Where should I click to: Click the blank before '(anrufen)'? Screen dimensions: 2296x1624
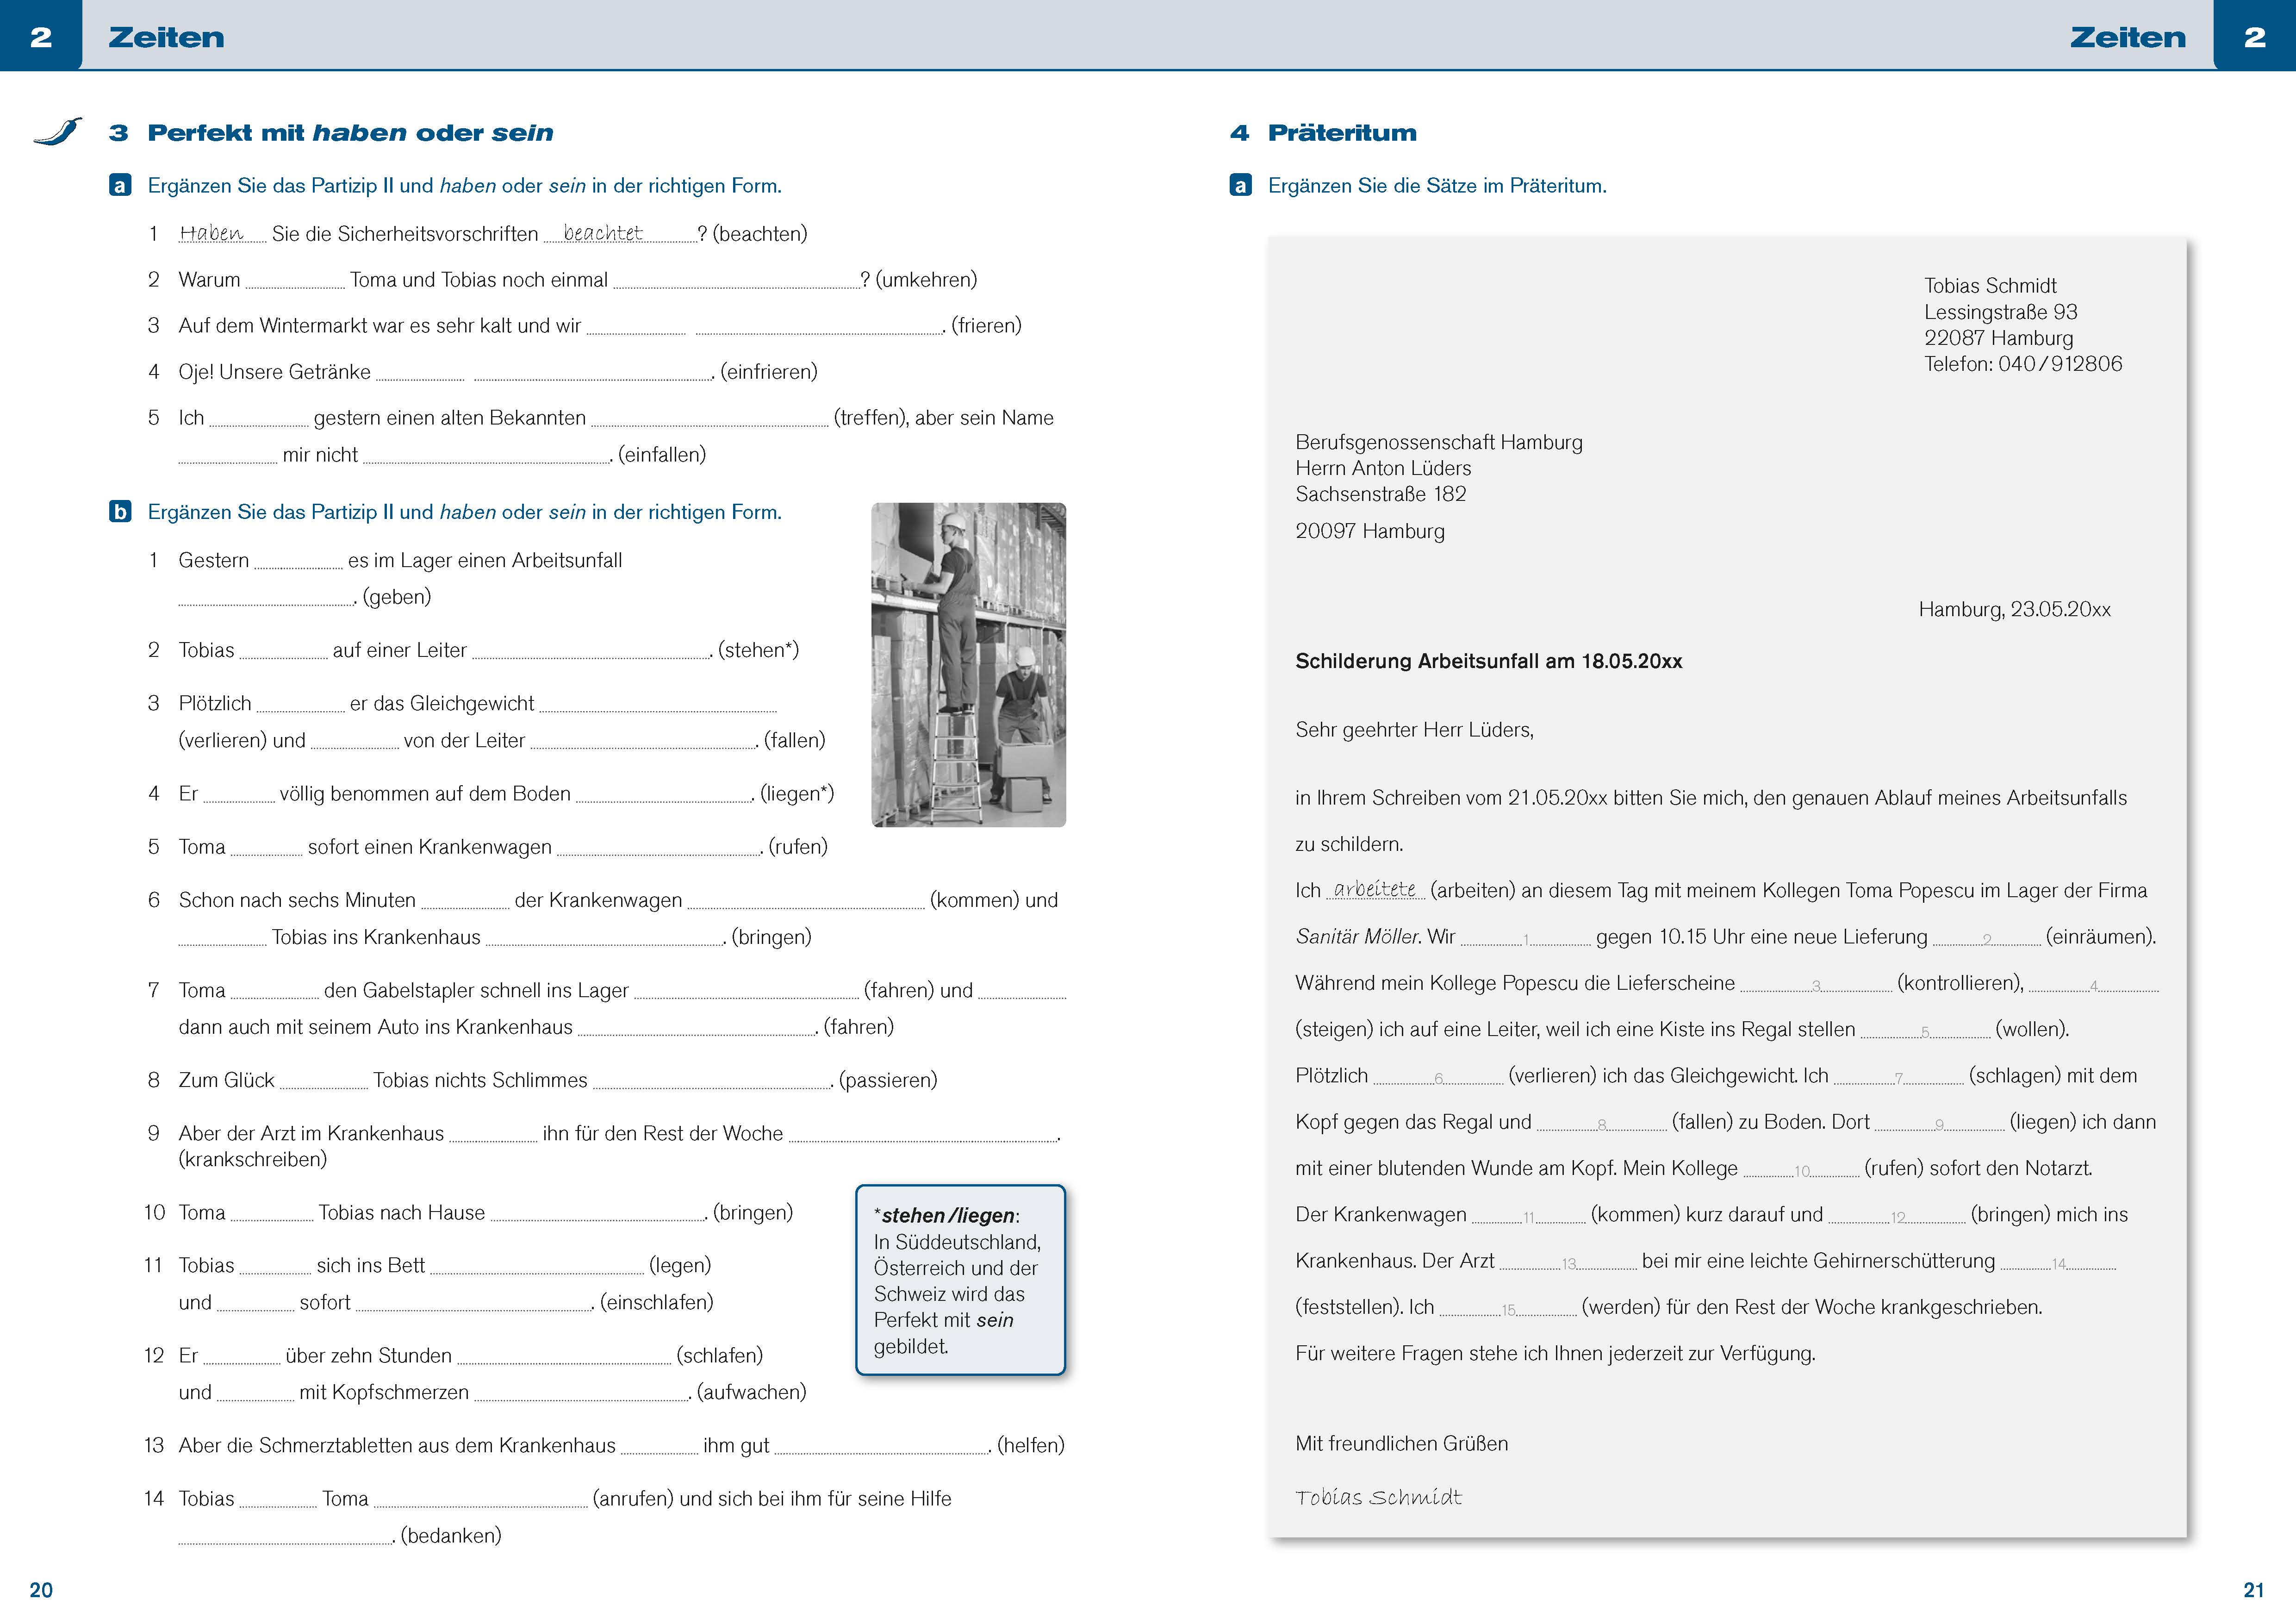pyautogui.click(x=481, y=1500)
